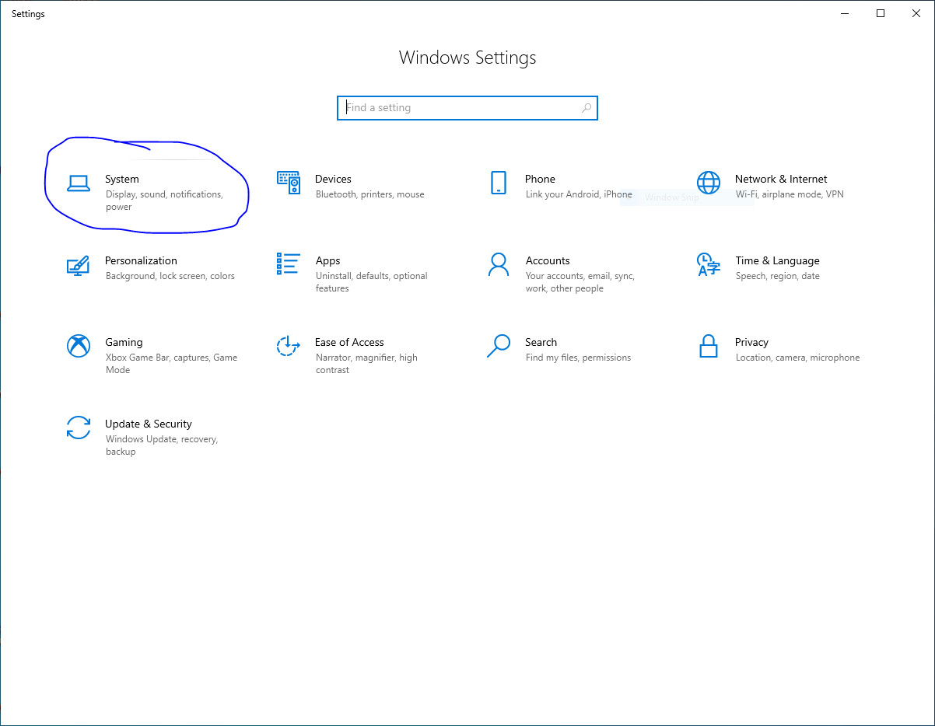
Task: Click the Windows Settings heading
Action: click(x=467, y=58)
